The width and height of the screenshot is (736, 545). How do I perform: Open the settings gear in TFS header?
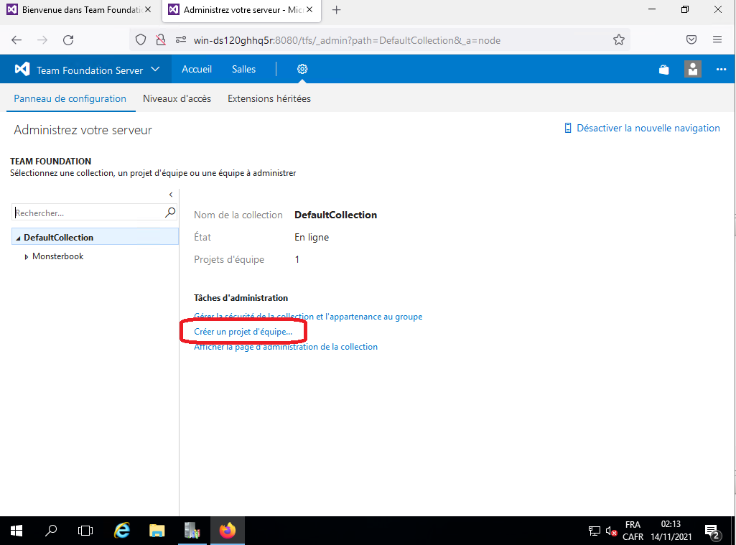pyautogui.click(x=302, y=69)
